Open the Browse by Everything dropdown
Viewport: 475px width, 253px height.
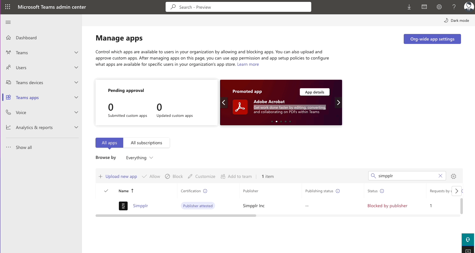coord(139,158)
